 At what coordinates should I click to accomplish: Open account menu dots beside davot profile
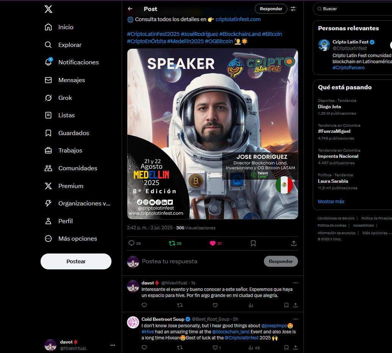click(113, 345)
